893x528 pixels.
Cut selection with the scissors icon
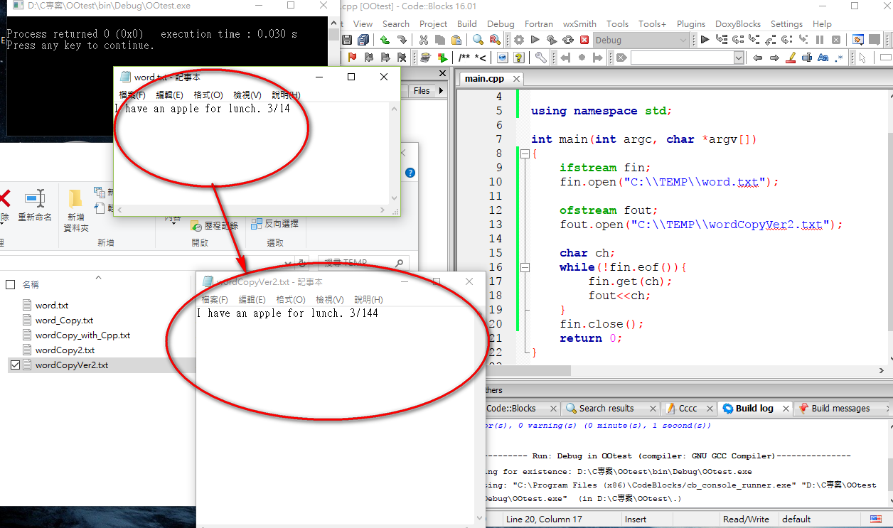point(424,40)
